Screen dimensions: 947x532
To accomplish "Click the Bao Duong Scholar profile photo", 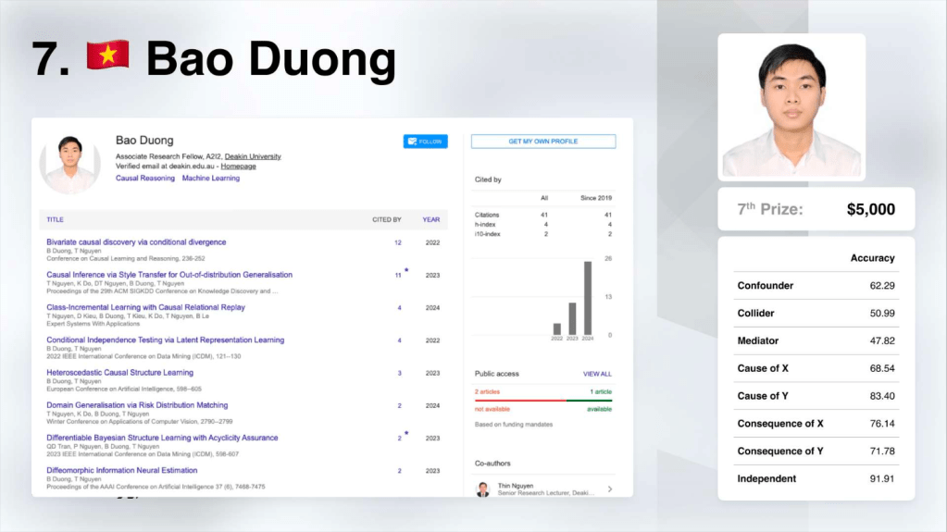I will 70,163.
